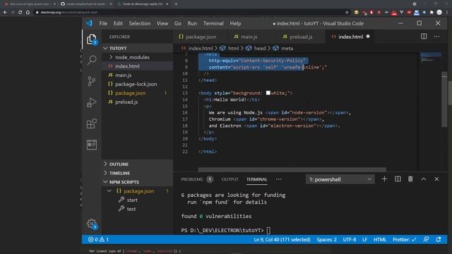Open the Manage gear icon
The width and height of the screenshot is (452, 254).
pos(92,224)
